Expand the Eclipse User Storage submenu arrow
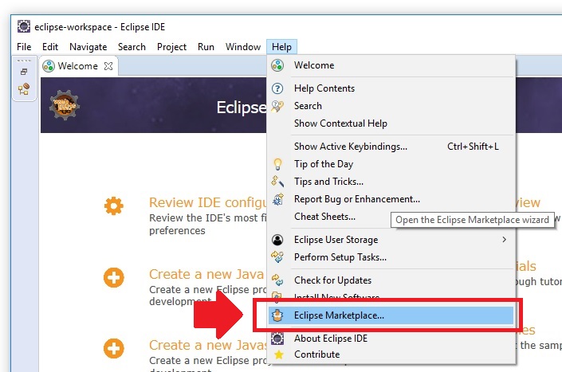Image resolution: width=562 pixels, height=372 pixels. 505,240
